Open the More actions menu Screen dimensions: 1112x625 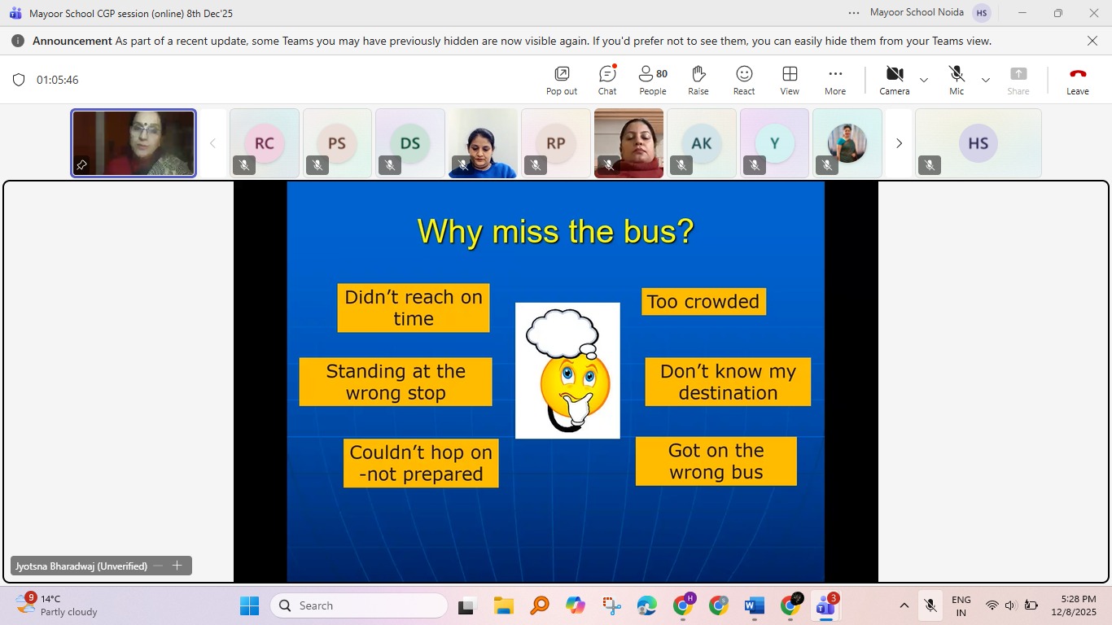point(834,80)
